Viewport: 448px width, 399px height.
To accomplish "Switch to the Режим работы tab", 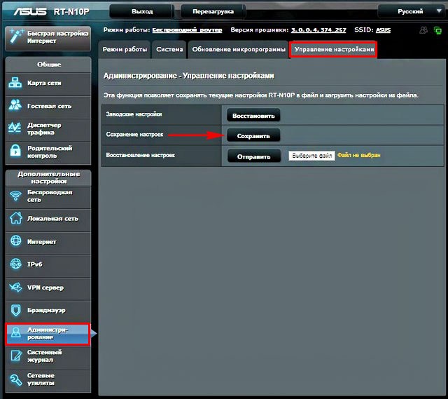I will (125, 50).
